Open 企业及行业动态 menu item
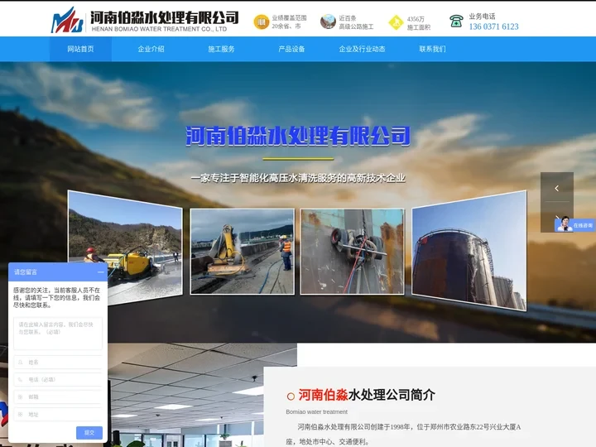Screen dimensions: 596x447 tap(362, 49)
